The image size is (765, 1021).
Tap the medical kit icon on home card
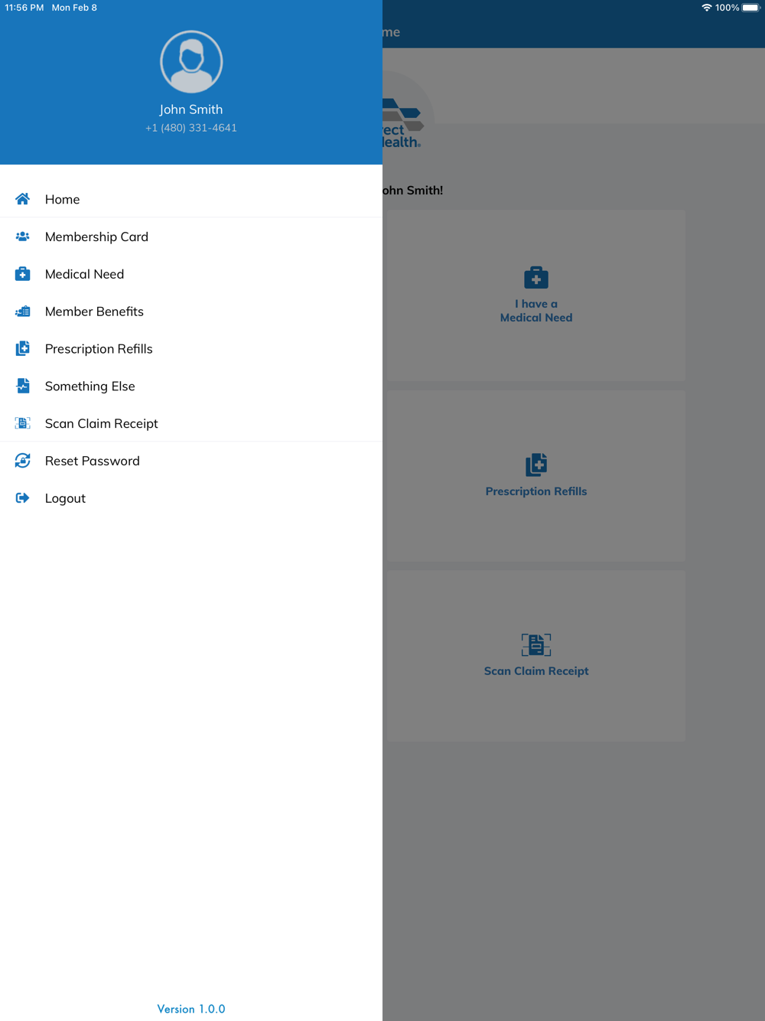pos(536,278)
